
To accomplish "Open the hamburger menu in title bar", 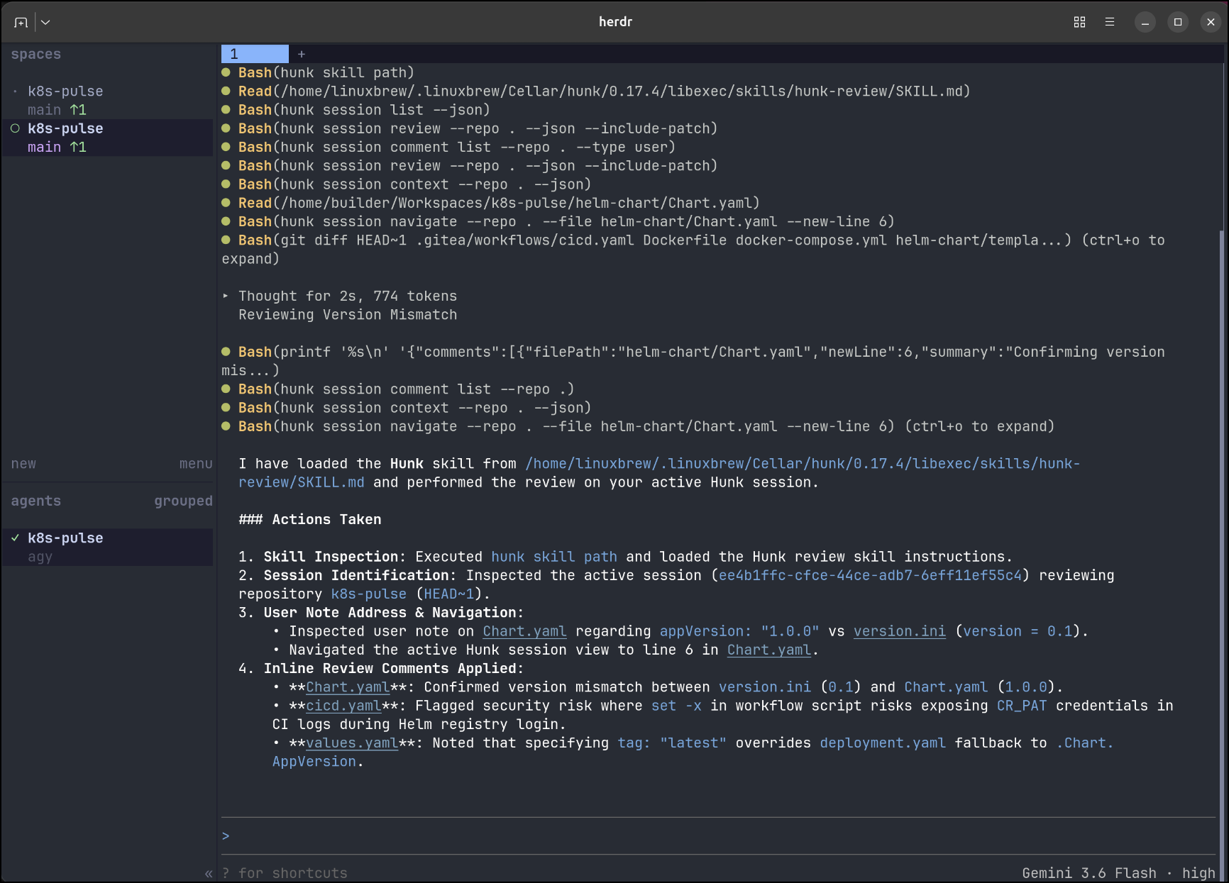I will point(1110,22).
